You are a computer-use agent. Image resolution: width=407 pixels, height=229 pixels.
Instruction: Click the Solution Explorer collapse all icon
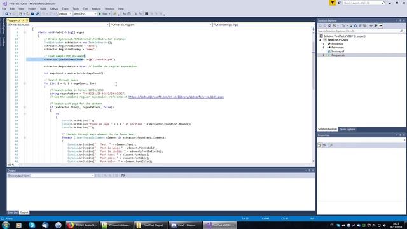360,25
